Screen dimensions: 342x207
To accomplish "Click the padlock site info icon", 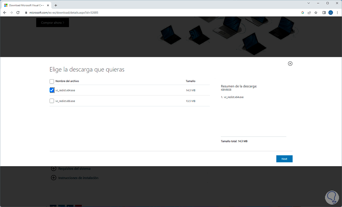I will point(26,13).
